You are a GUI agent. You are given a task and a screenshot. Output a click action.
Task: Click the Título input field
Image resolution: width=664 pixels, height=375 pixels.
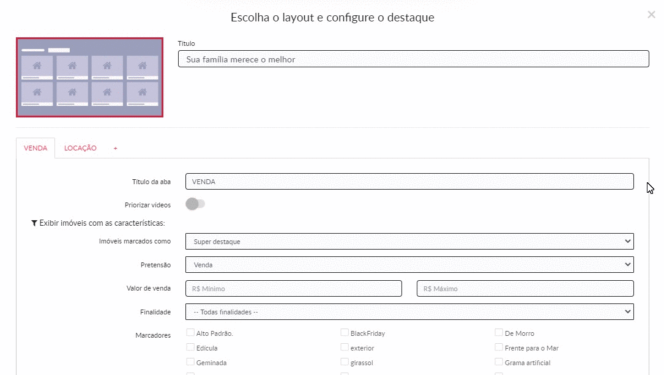coord(413,59)
